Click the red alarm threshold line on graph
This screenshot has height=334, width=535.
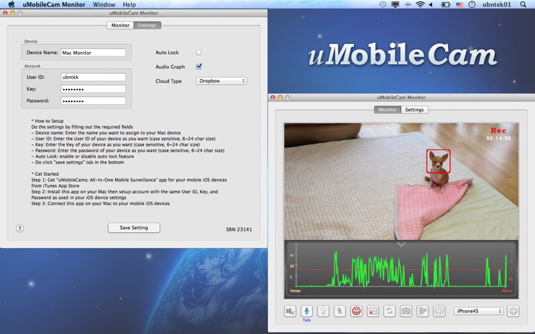click(401, 270)
